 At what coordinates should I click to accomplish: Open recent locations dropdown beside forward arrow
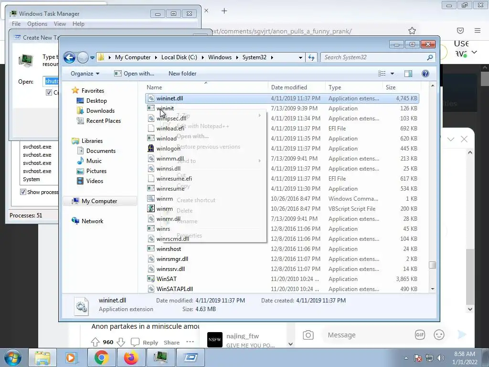coord(92,57)
